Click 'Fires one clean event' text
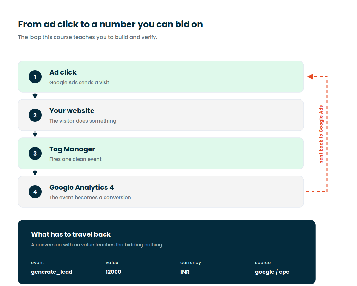This screenshot has height=286, width=357. click(x=75, y=159)
